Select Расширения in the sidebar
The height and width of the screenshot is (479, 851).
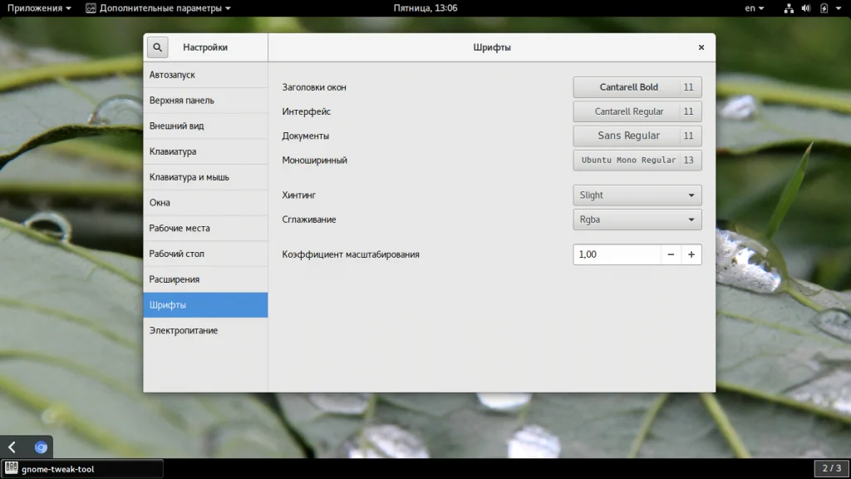coord(205,279)
